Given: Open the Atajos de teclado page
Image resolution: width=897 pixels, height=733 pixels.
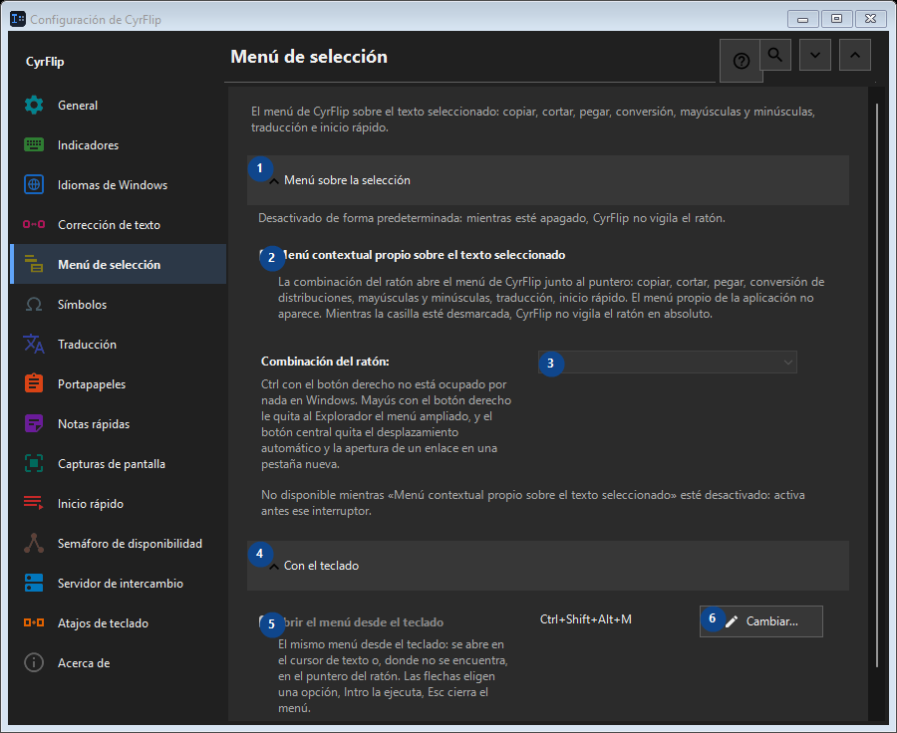Looking at the screenshot, I should 119,623.
